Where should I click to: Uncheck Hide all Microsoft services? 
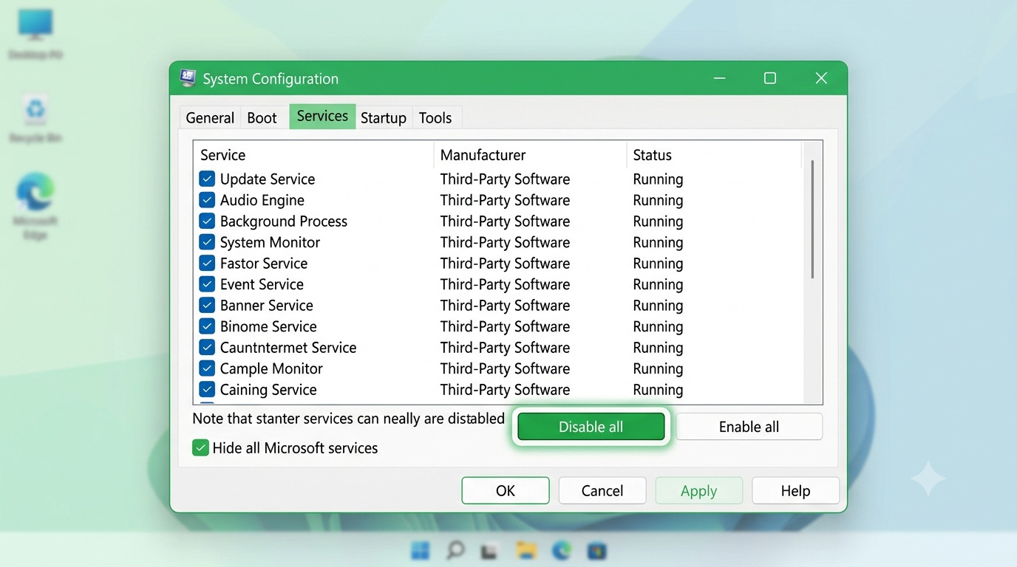pos(200,447)
